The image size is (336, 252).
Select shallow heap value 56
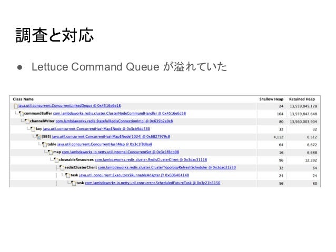[x=281, y=183]
